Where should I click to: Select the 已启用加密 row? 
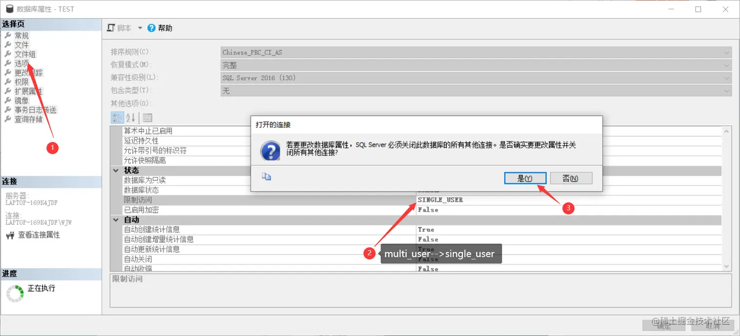click(x=422, y=210)
